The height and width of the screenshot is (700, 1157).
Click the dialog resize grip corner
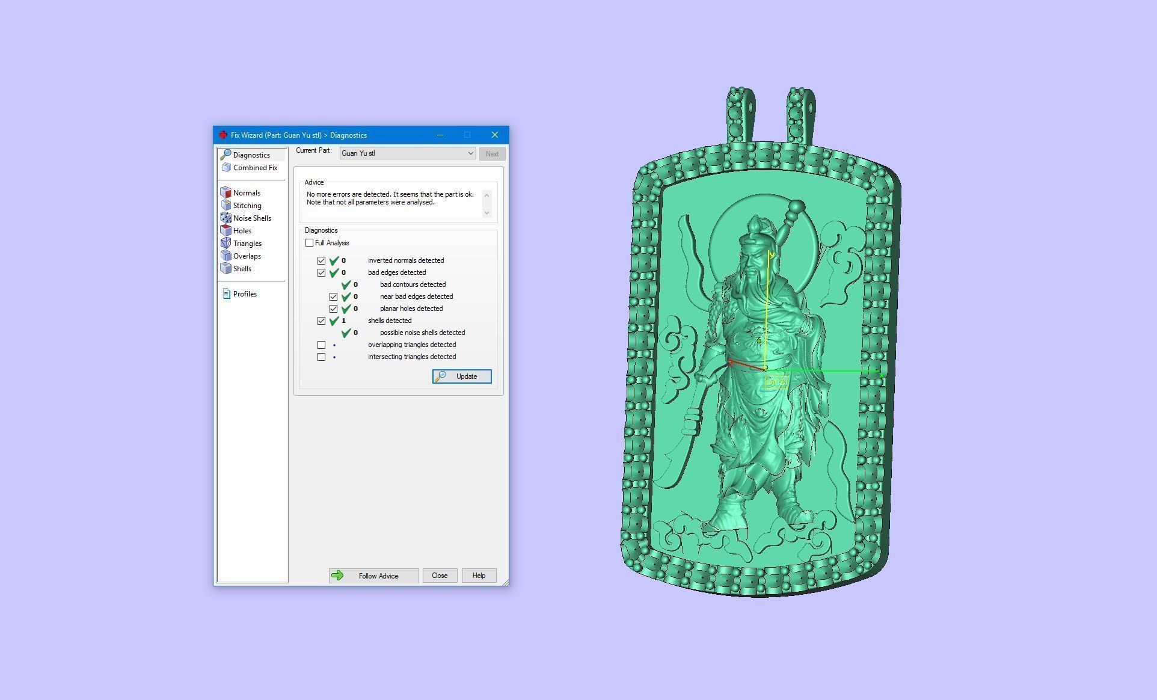[x=505, y=582]
